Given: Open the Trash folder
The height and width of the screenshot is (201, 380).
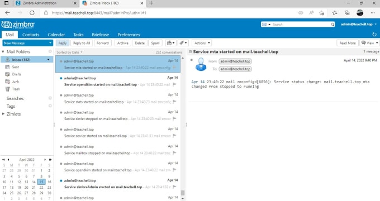Looking at the screenshot, I should pyautogui.click(x=16, y=89).
